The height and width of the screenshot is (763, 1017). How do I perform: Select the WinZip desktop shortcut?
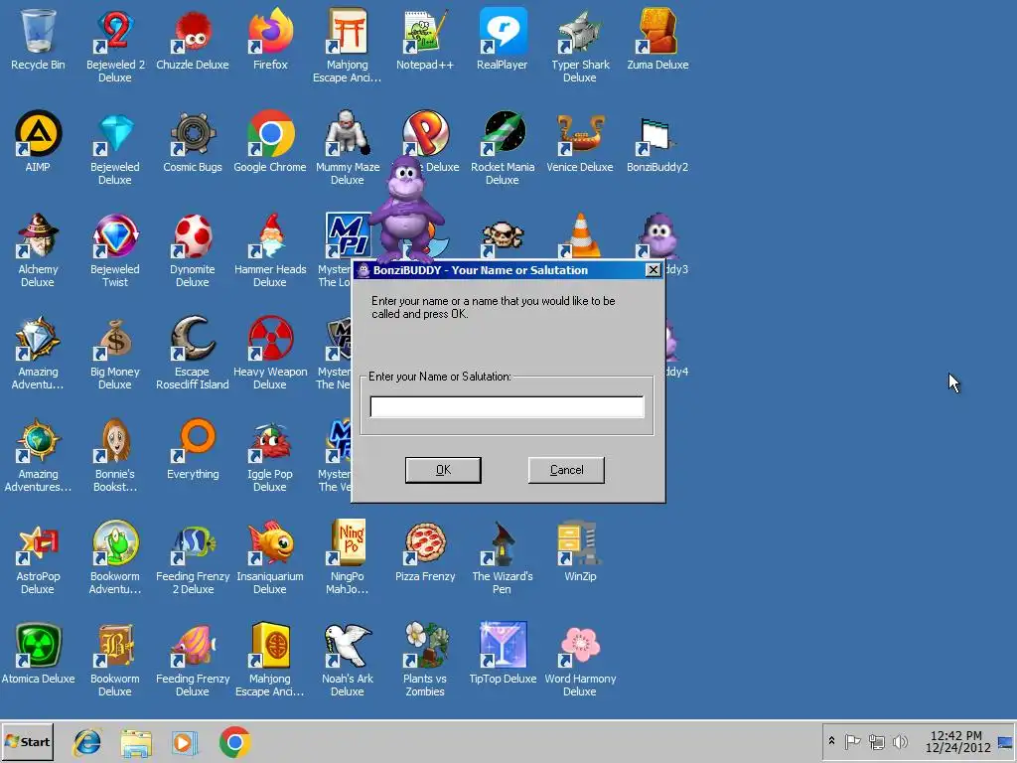click(580, 551)
